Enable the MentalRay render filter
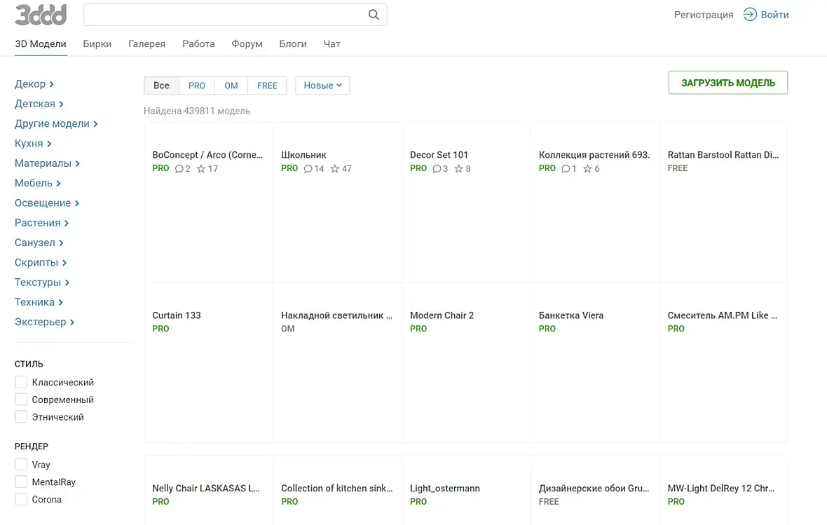Screen dimensions: 827x525 pyautogui.click(x=21, y=482)
